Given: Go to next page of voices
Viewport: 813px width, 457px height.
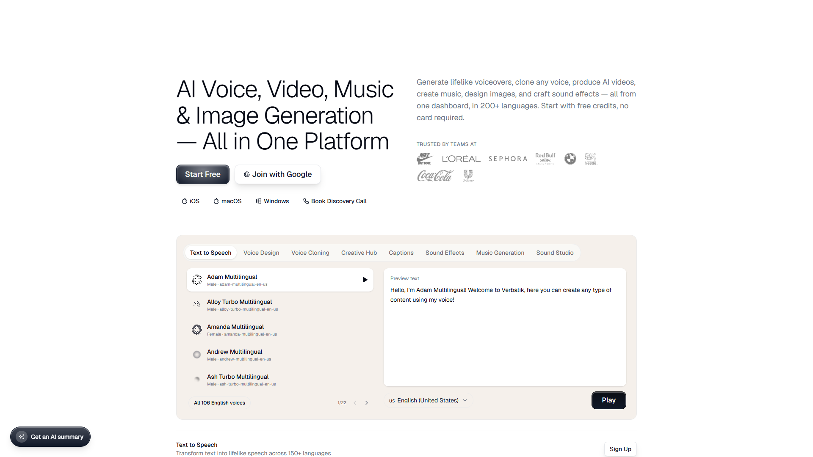Looking at the screenshot, I should coord(367,403).
